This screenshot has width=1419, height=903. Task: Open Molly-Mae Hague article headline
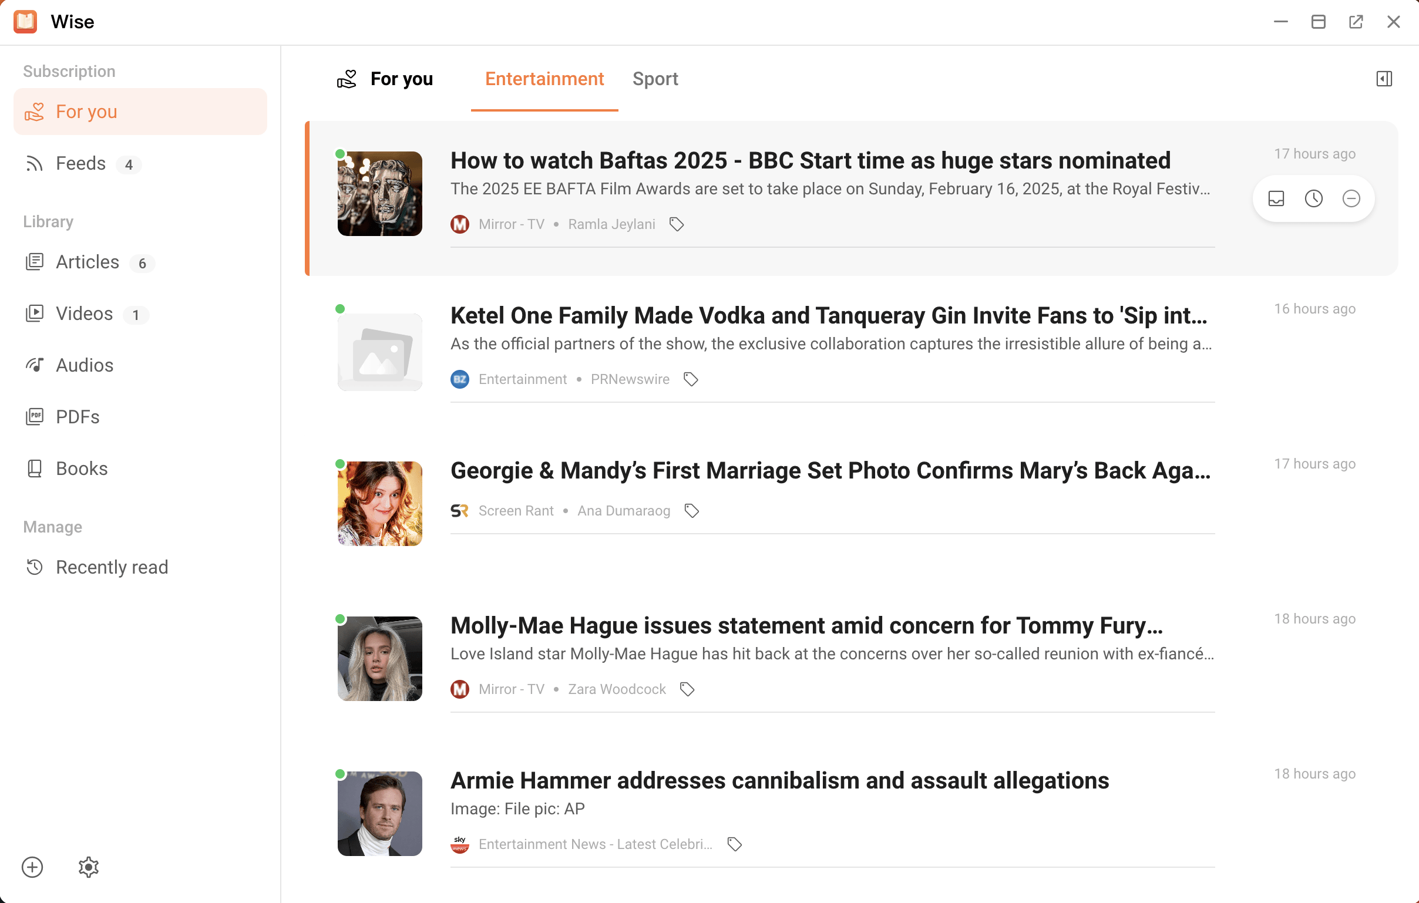(806, 625)
